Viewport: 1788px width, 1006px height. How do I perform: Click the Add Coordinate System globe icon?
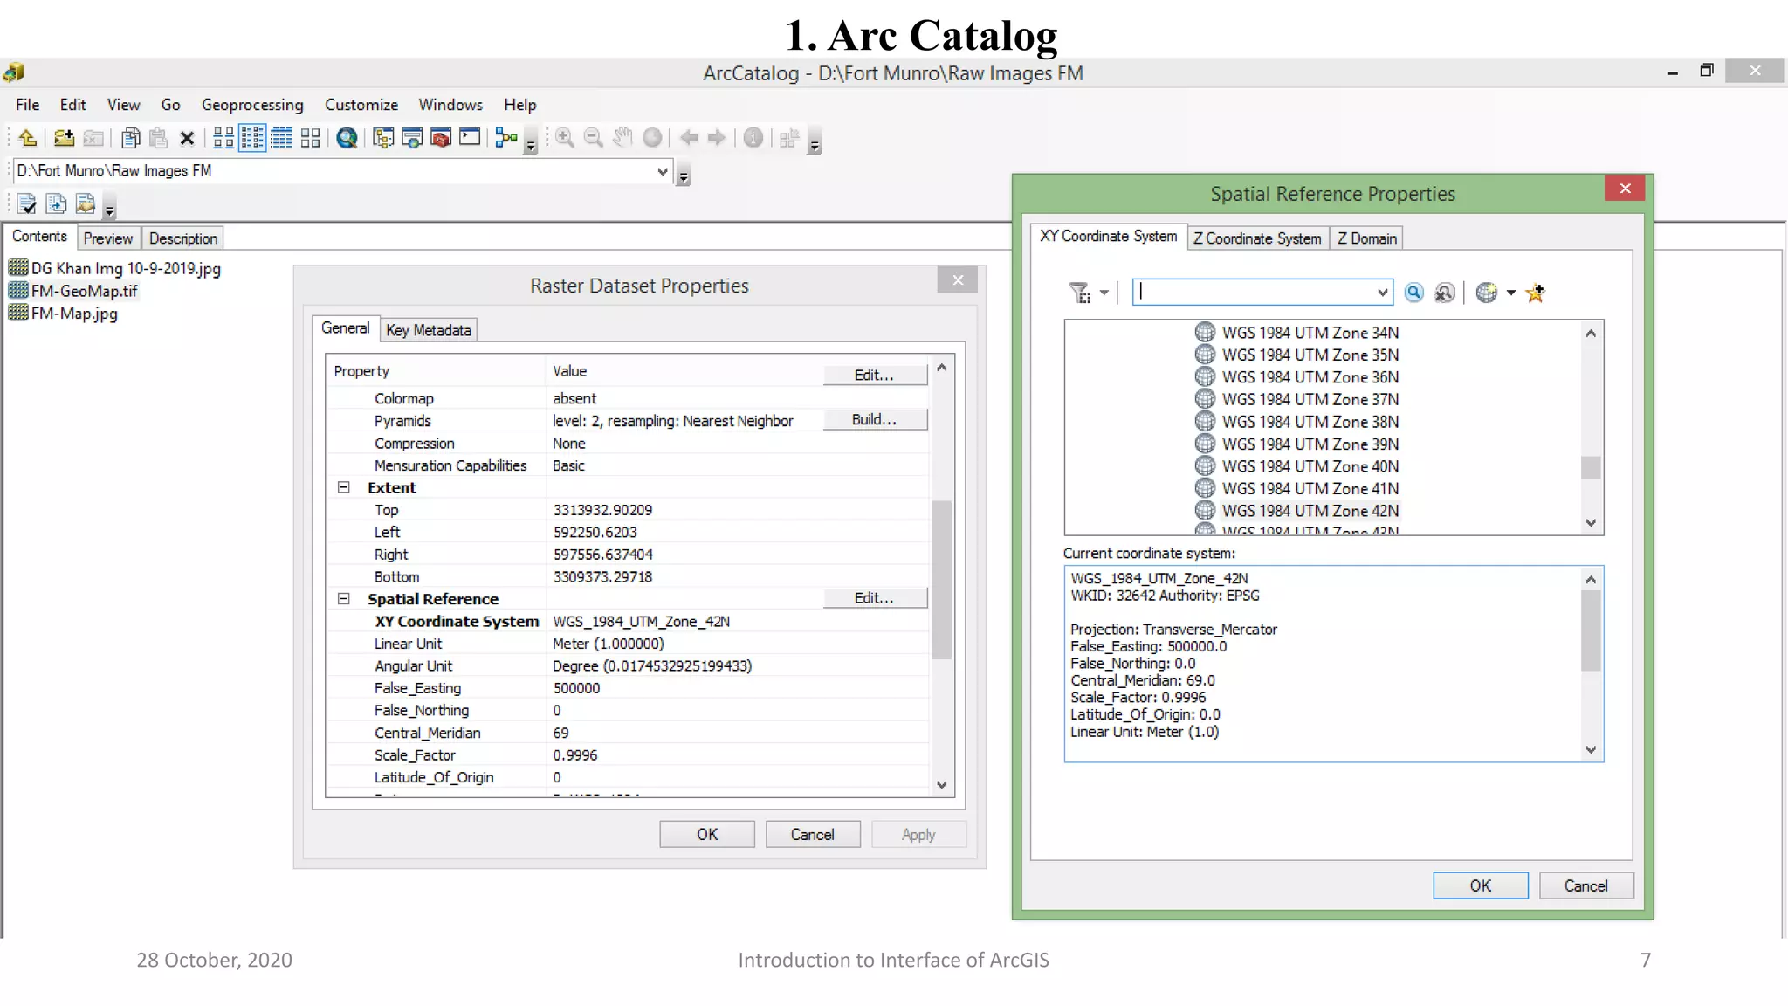pyautogui.click(x=1486, y=293)
